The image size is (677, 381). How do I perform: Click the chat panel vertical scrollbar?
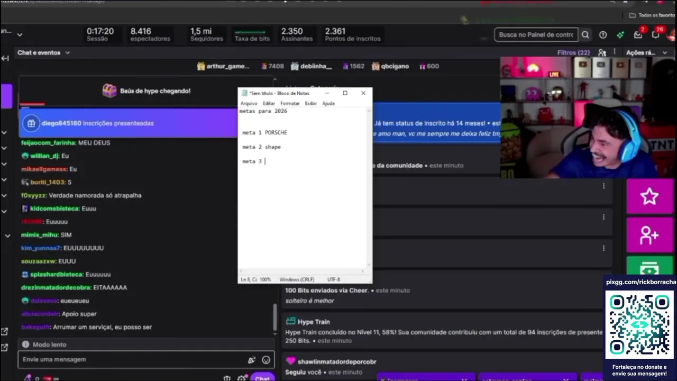tap(275, 316)
